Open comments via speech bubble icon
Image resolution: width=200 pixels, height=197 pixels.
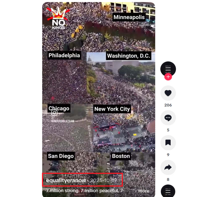point(168,118)
